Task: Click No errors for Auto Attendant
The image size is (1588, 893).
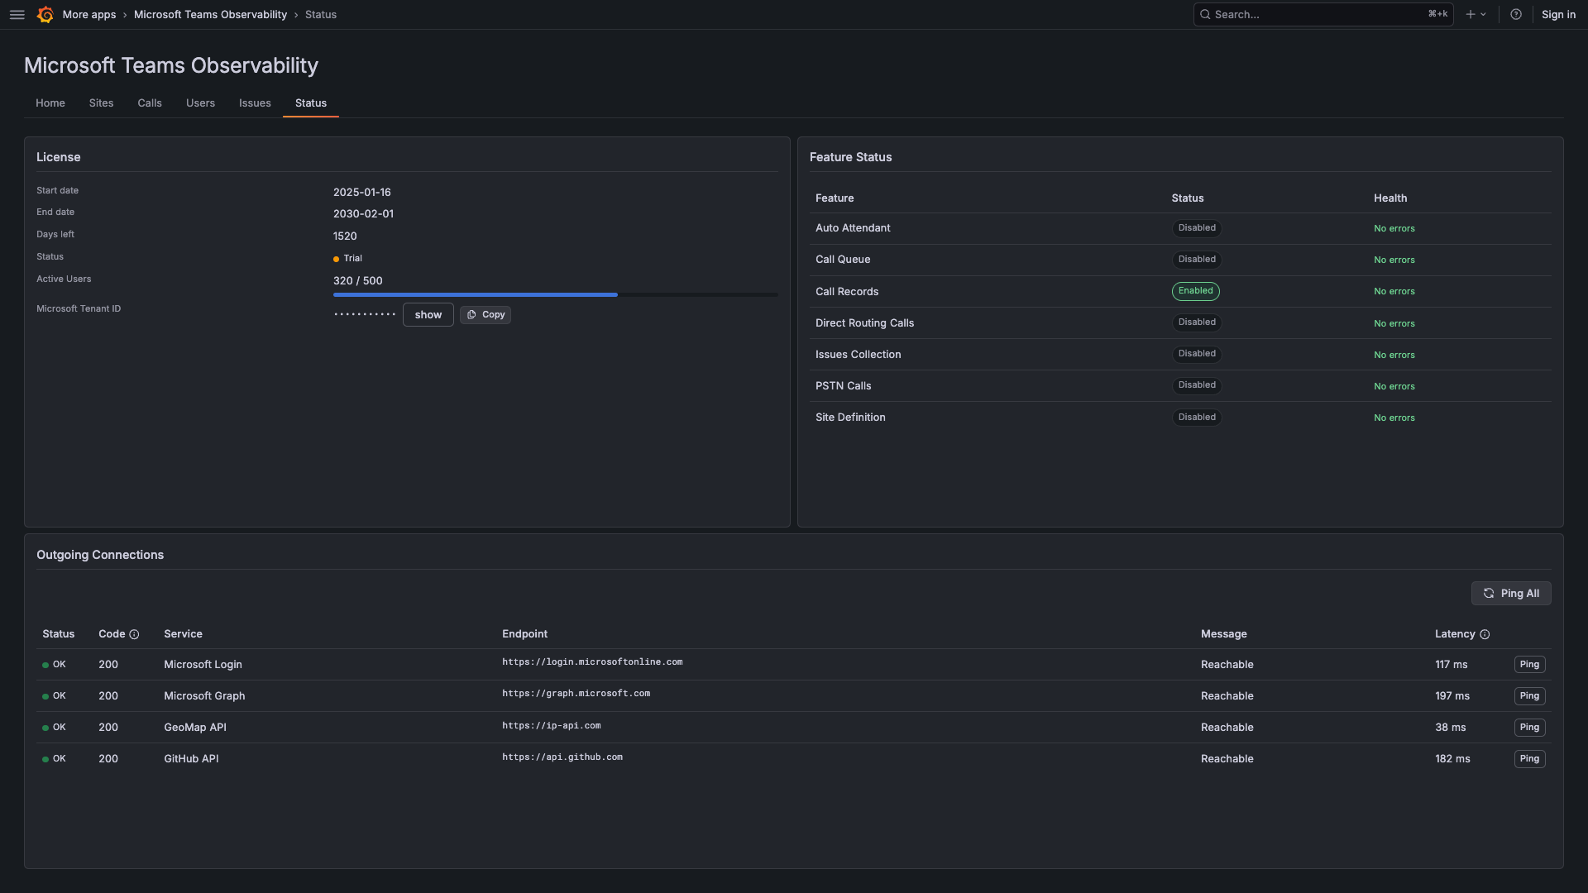Action: click(x=1394, y=229)
